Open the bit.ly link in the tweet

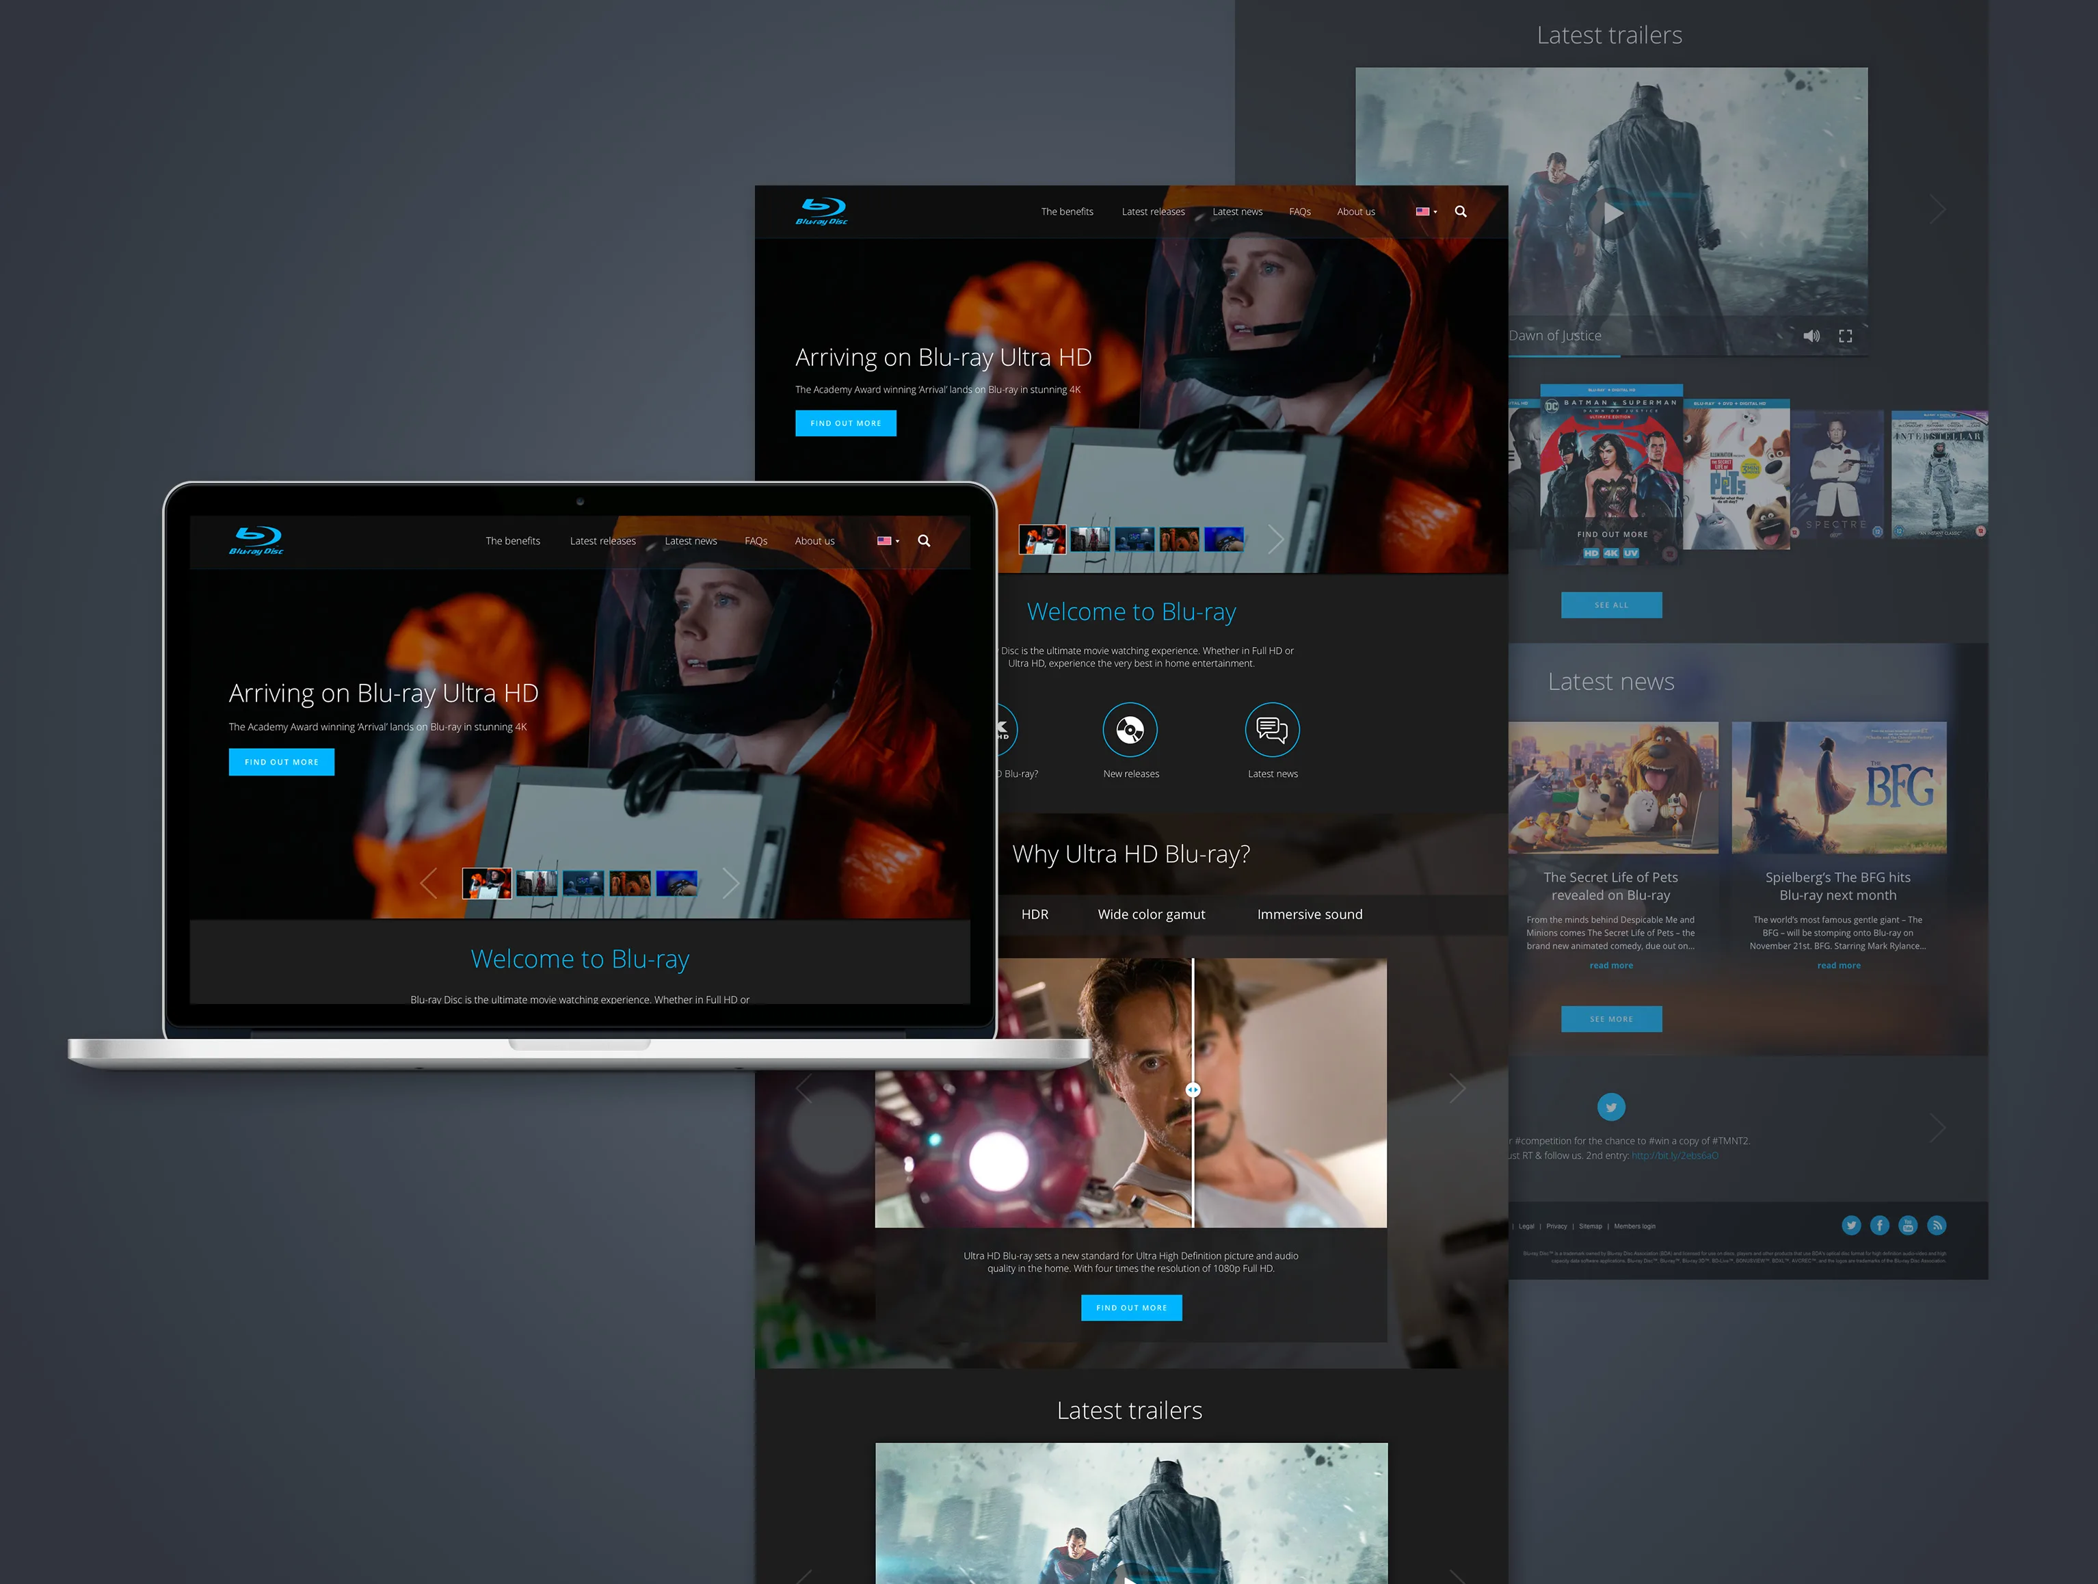click(1675, 1155)
